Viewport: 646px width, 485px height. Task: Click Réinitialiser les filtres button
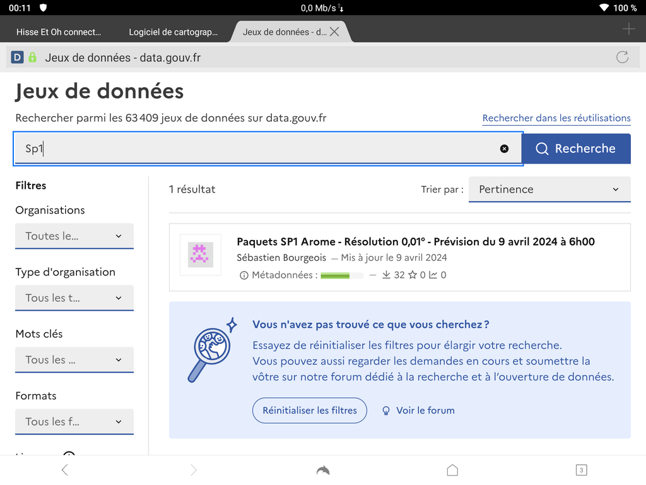click(310, 410)
